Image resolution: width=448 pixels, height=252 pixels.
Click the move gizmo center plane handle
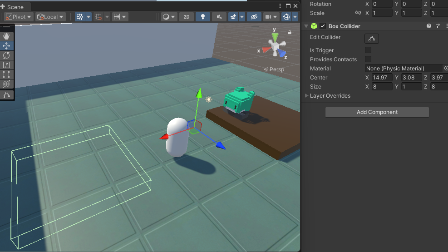point(195,126)
